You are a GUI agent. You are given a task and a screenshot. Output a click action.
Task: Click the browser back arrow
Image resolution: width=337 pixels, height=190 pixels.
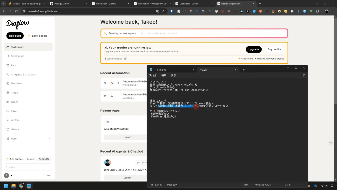point(4,11)
